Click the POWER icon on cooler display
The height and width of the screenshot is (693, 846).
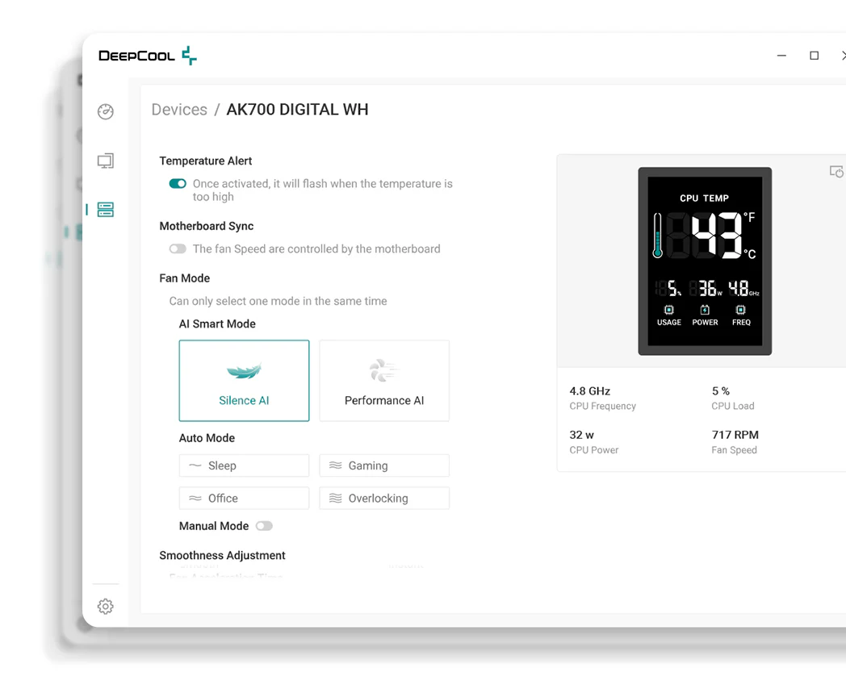coord(705,310)
